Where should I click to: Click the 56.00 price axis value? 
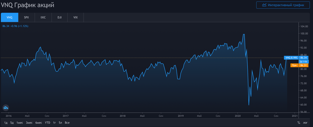point(304,112)
